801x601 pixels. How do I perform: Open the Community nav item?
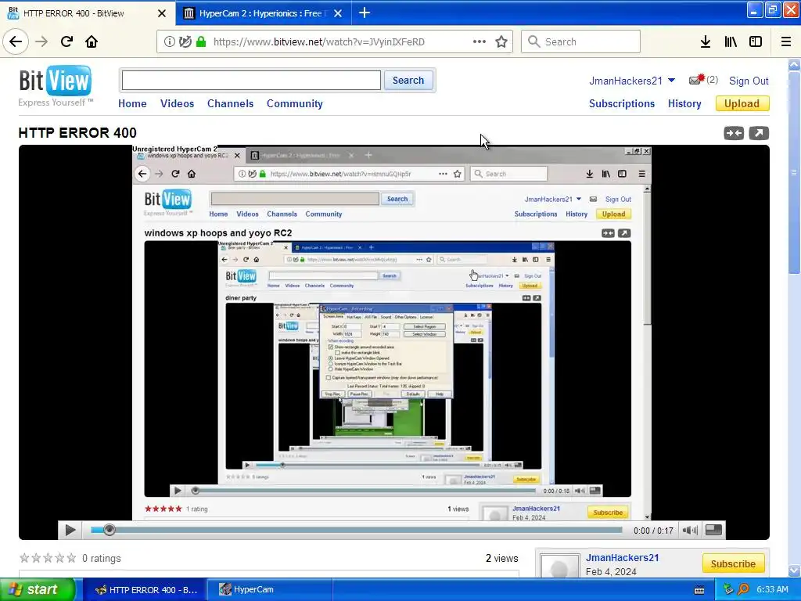pyautogui.click(x=295, y=104)
